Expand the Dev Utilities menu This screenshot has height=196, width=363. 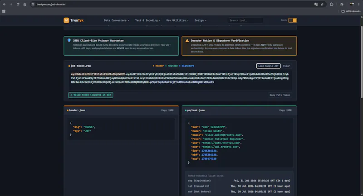[177, 20]
